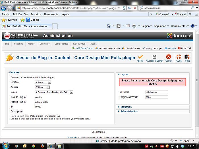Click the Guardar & Cerrar disk icon
The image size is (199, 149).
(154, 57)
